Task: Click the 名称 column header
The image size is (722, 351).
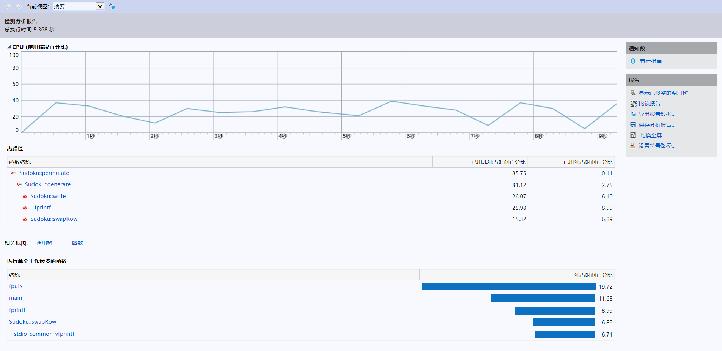Action: [x=213, y=275]
